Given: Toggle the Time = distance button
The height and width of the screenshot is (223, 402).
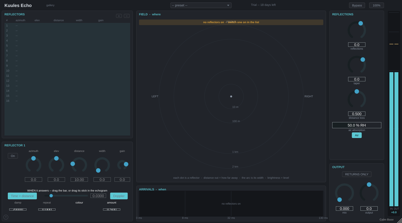Looking at the screenshot, I should click(x=22, y=196).
